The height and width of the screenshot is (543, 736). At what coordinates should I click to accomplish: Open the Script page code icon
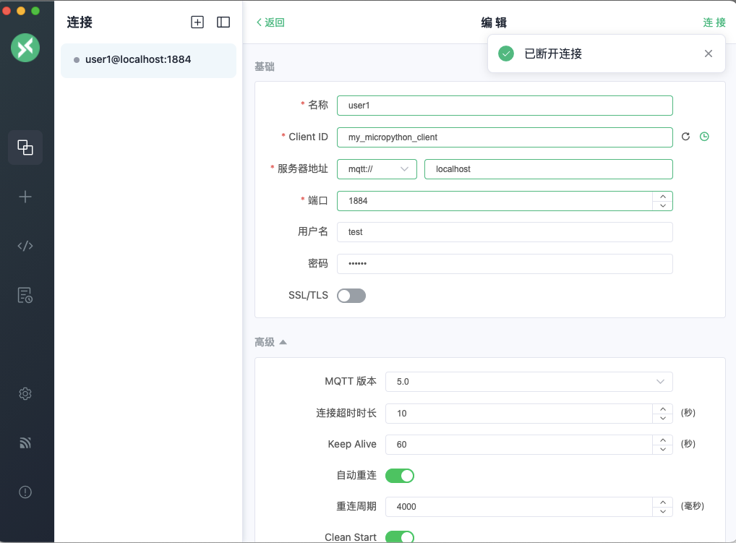point(25,246)
